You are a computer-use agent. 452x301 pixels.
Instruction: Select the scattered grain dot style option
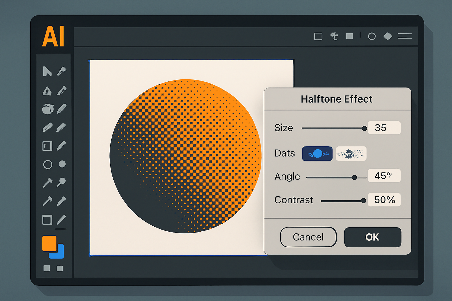pos(351,154)
